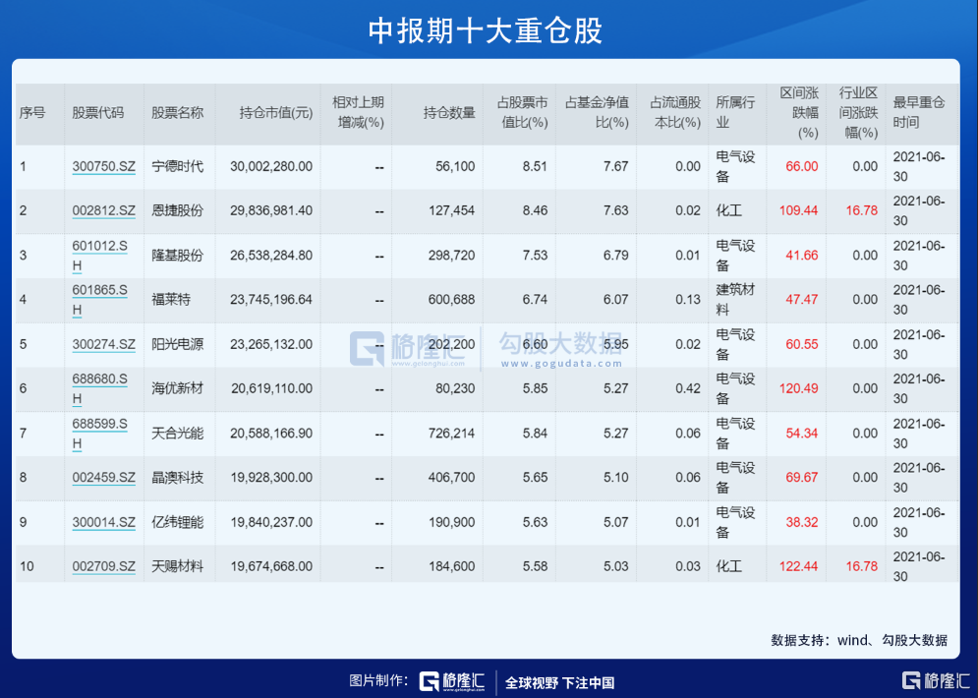Open stock code link 688680.SH
The height and width of the screenshot is (698, 978).
(x=100, y=388)
